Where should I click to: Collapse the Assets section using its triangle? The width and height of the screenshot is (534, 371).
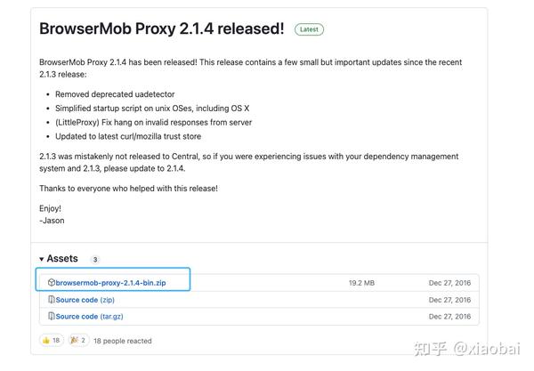42,260
